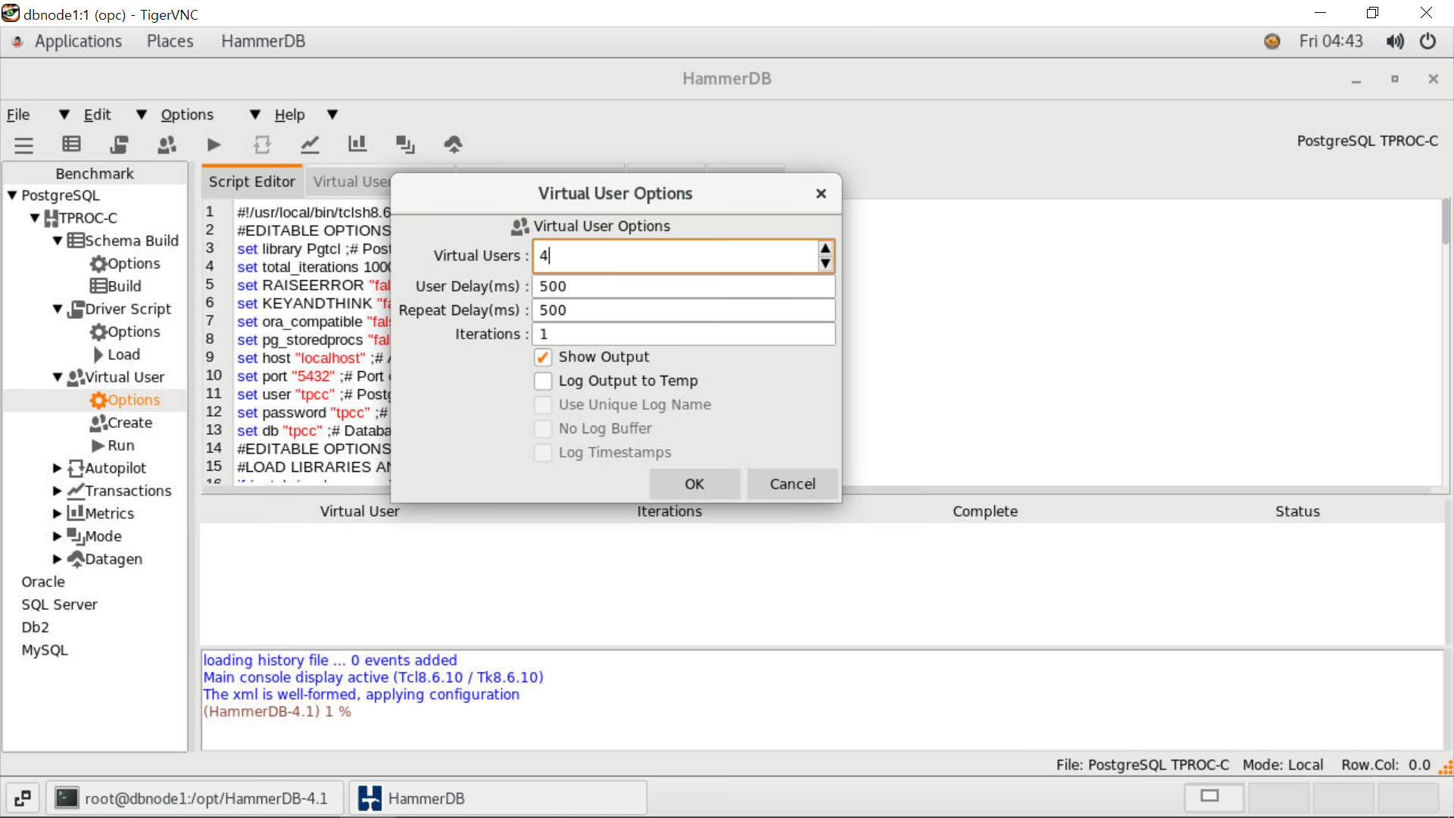Open the volume control in system tray

(1395, 42)
